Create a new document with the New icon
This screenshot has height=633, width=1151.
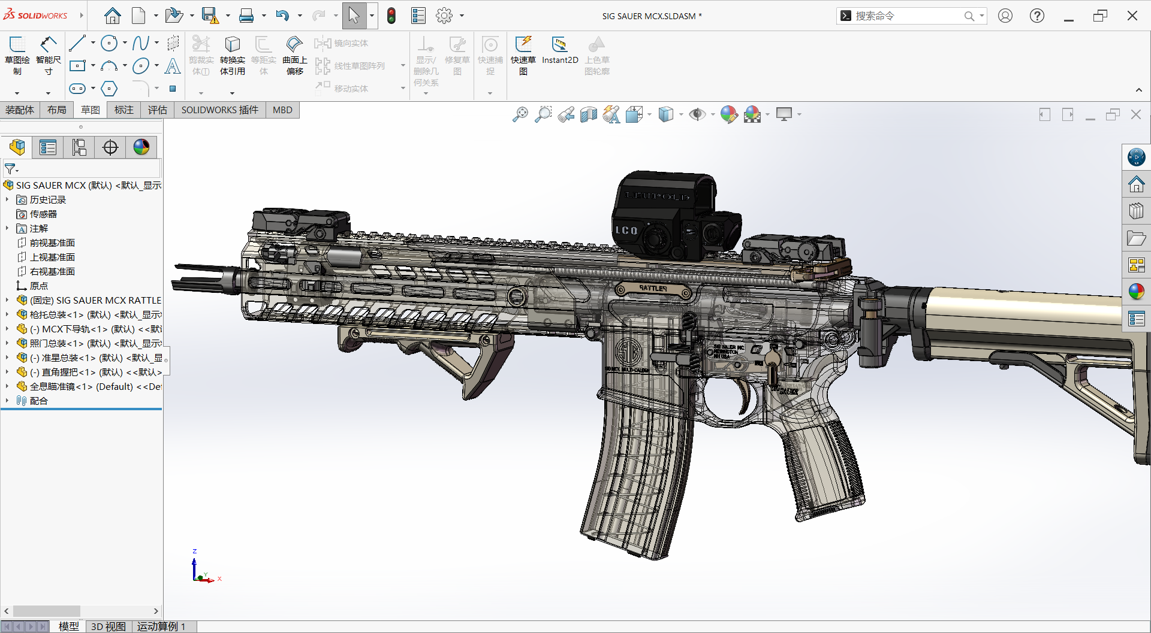(x=138, y=16)
